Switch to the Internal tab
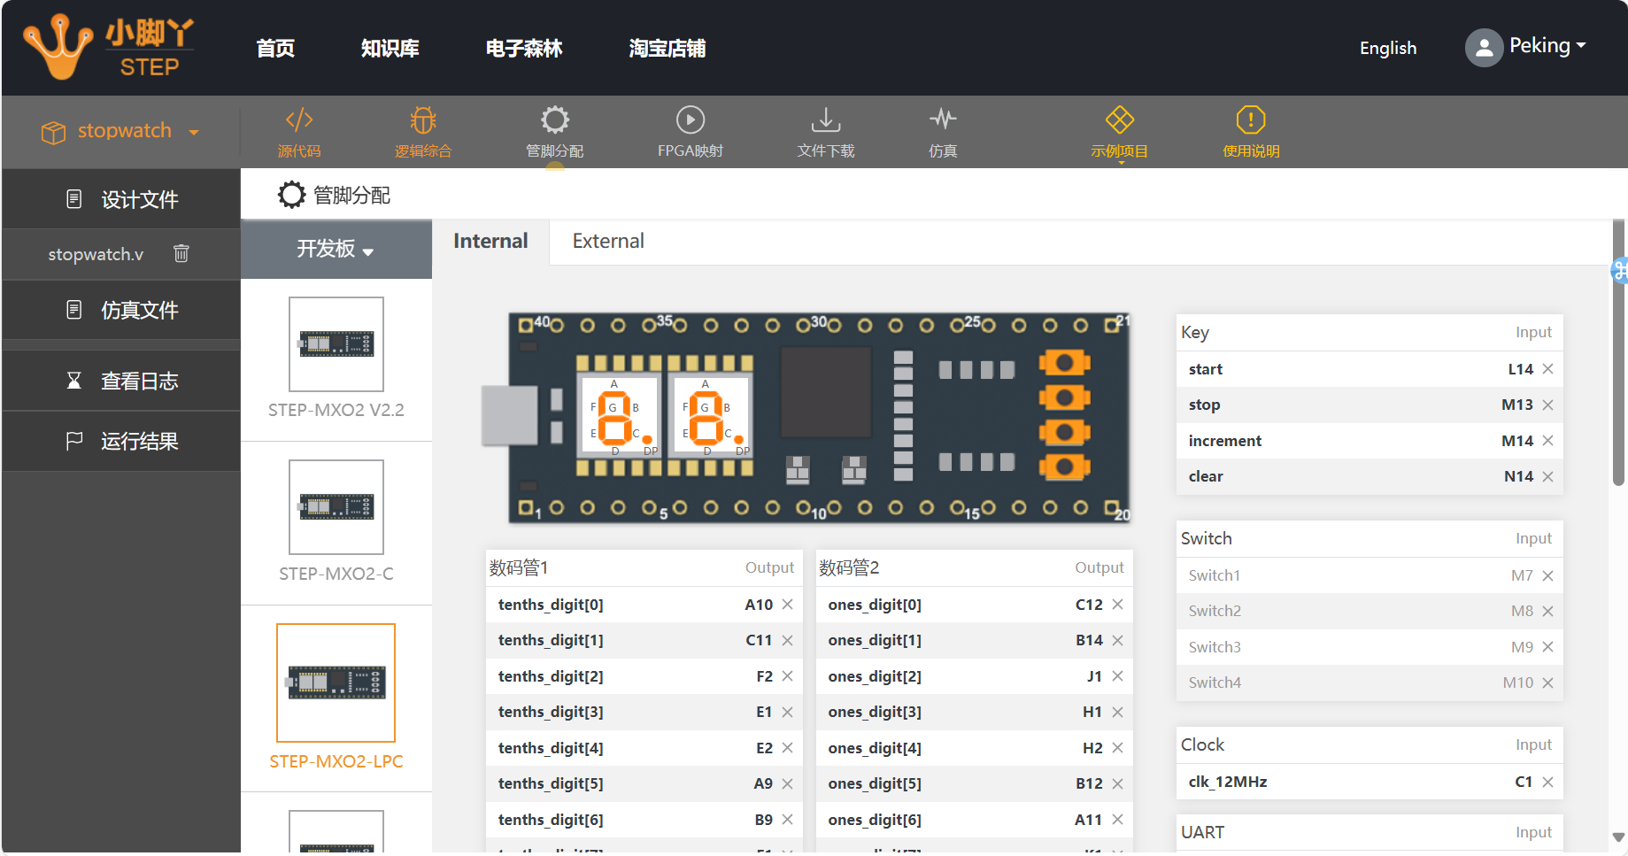Screen dimensions: 1628x856 [490, 241]
